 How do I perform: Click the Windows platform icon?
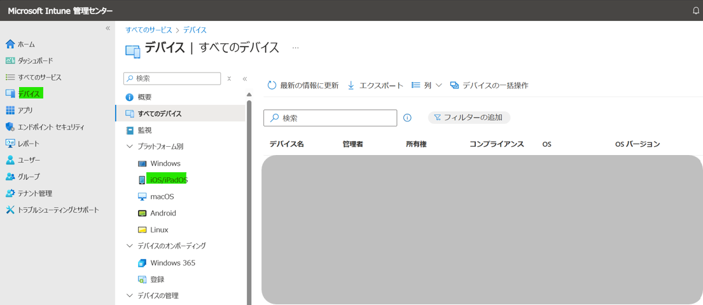coord(142,163)
